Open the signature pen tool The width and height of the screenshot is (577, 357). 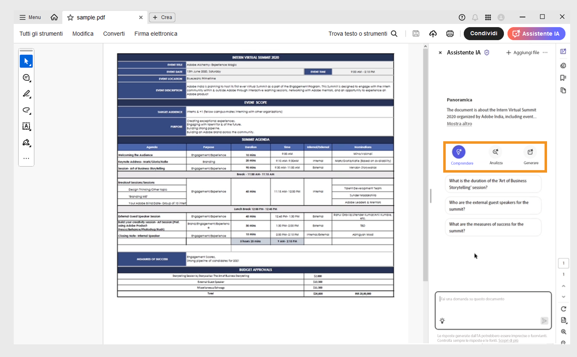pos(26,143)
